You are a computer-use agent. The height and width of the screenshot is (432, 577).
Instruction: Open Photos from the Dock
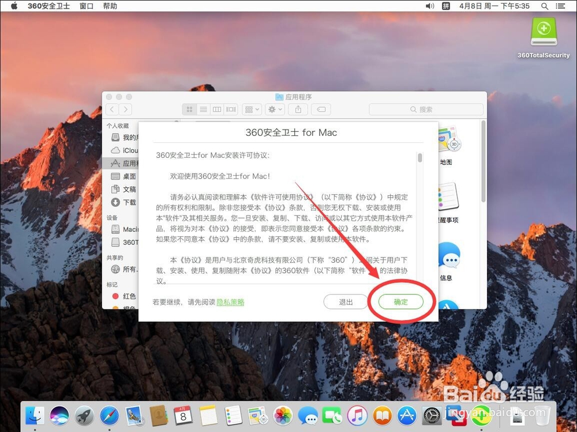[x=283, y=416]
